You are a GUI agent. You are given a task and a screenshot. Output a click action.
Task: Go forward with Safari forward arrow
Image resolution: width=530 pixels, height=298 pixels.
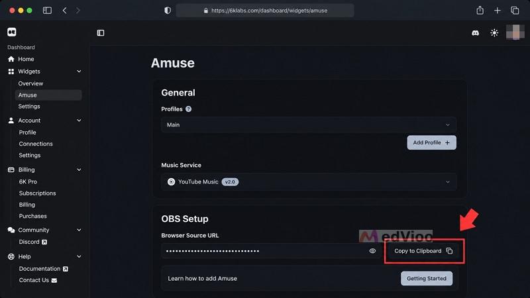pyautogui.click(x=78, y=11)
